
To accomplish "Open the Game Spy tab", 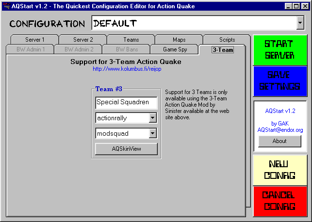I will tap(175, 49).
